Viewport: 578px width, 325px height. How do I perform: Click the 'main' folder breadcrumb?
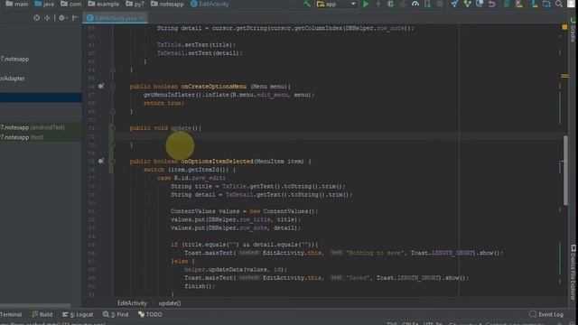click(x=17, y=4)
